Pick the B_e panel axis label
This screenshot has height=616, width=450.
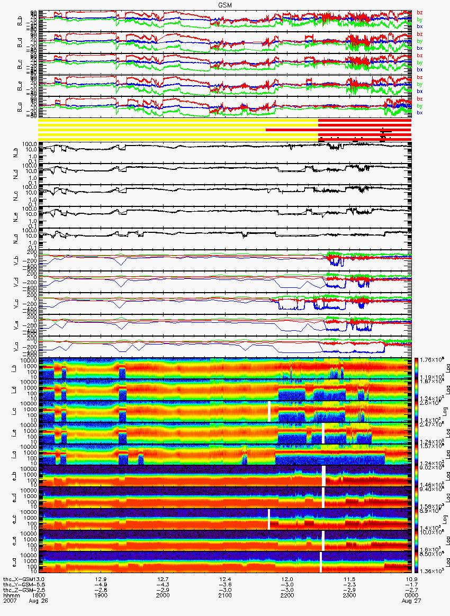click(20, 86)
